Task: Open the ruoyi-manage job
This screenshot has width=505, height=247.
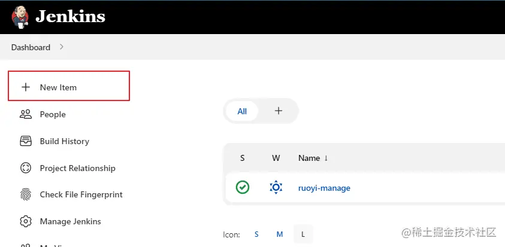Action: point(324,188)
